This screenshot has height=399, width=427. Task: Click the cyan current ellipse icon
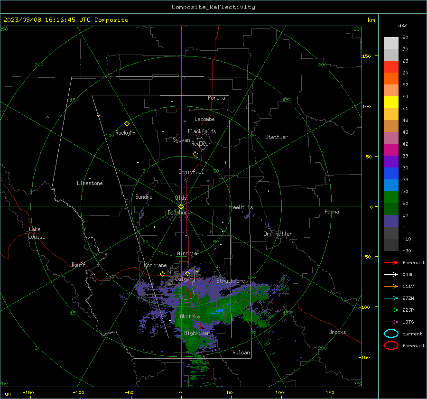coord(391,334)
